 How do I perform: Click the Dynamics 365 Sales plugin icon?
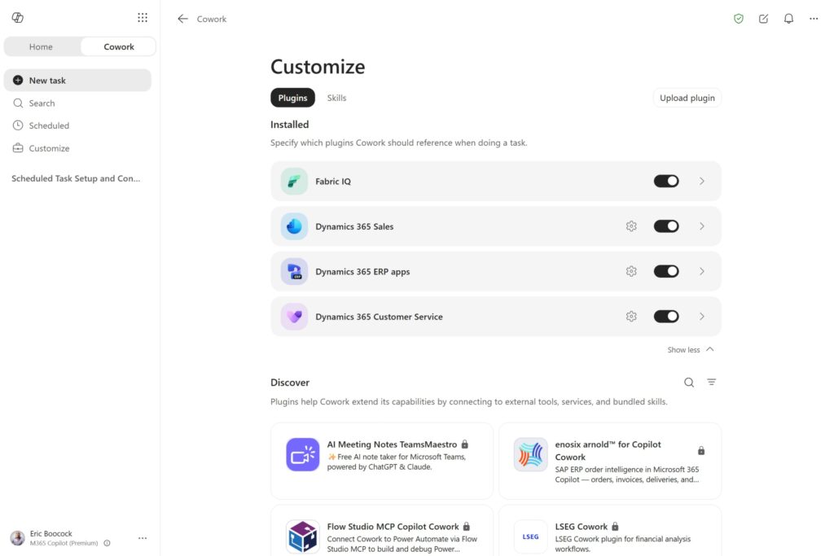pyautogui.click(x=294, y=226)
